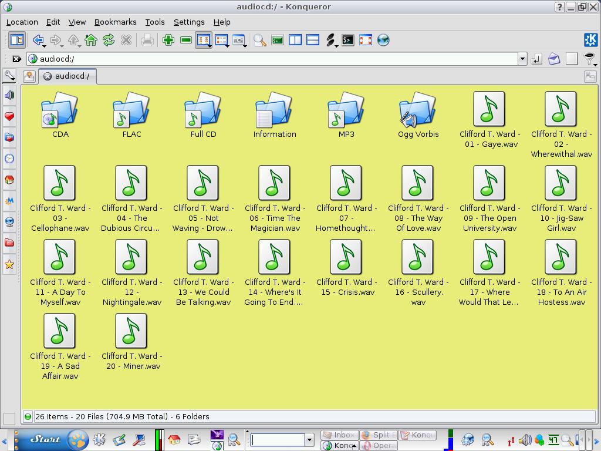Select file 20 - Miner.wav
Image resolution: width=601 pixels, height=451 pixels.
(131, 342)
